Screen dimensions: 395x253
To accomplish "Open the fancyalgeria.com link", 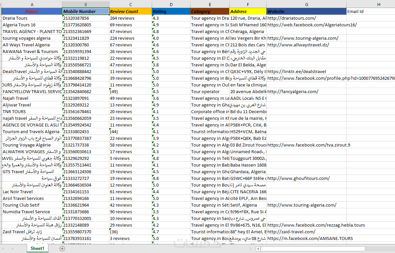I will [293, 91].
